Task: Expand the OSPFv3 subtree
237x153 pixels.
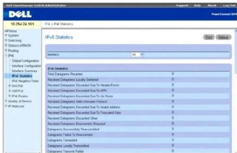Action: point(10,91)
